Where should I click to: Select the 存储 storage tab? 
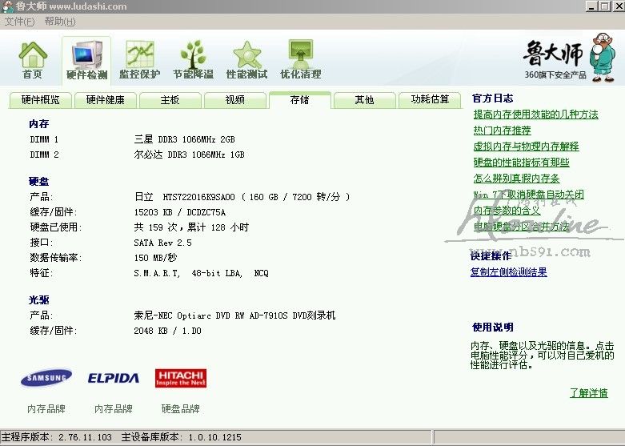pos(300,100)
